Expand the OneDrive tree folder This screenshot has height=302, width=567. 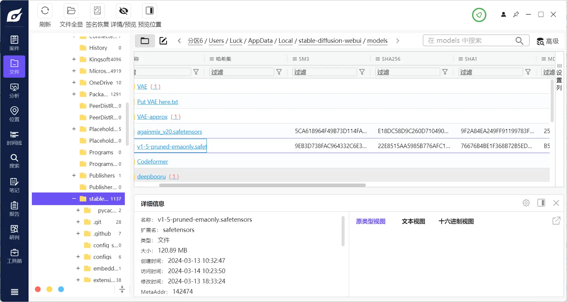pyautogui.click(x=74, y=83)
